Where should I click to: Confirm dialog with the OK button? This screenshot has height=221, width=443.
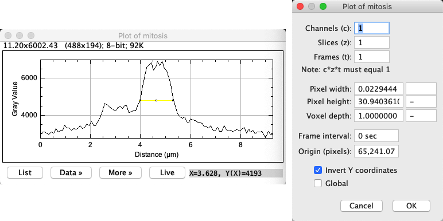point(411,206)
